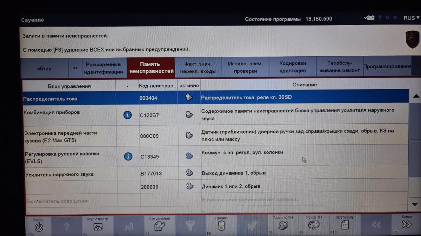The height and width of the screenshot is (236, 421).
Task: Open the Исполн. элем. проверки tab
Action: tap(245, 67)
